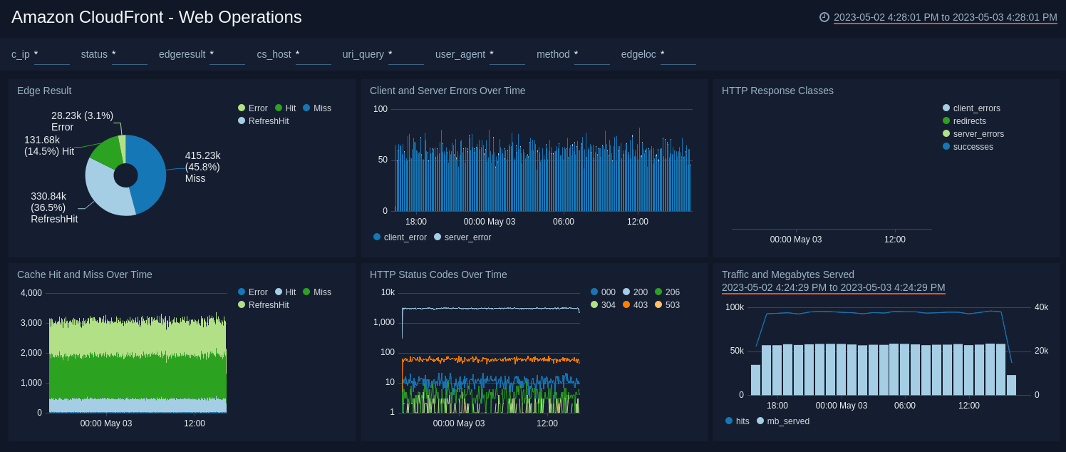Viewport: 1066px width, 452px height.
Task: Click the HTTP Status Codes Over Time panel title
Action: click(438, 274)
